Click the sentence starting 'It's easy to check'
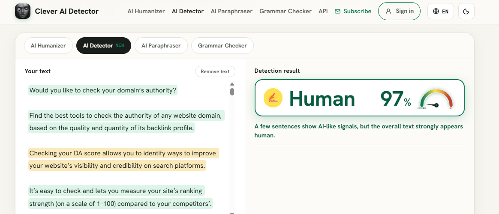 point(120,197)
